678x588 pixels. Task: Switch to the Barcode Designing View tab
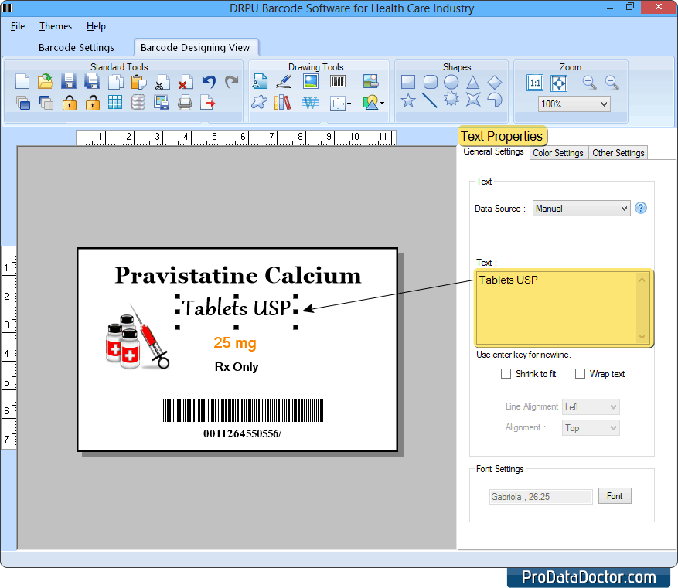196,46
